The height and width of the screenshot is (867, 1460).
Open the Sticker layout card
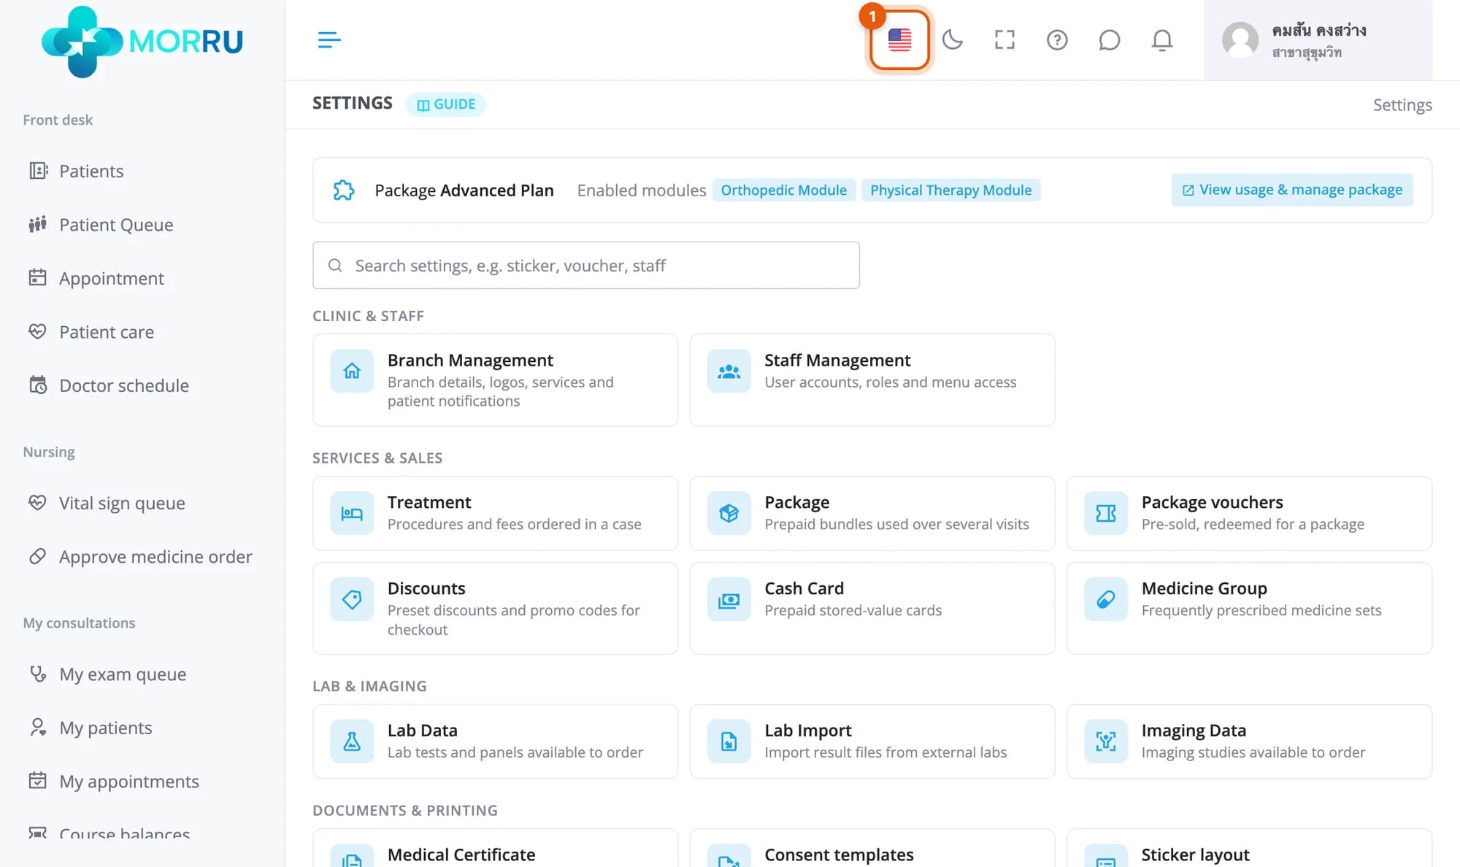[x=1249, y=848]
